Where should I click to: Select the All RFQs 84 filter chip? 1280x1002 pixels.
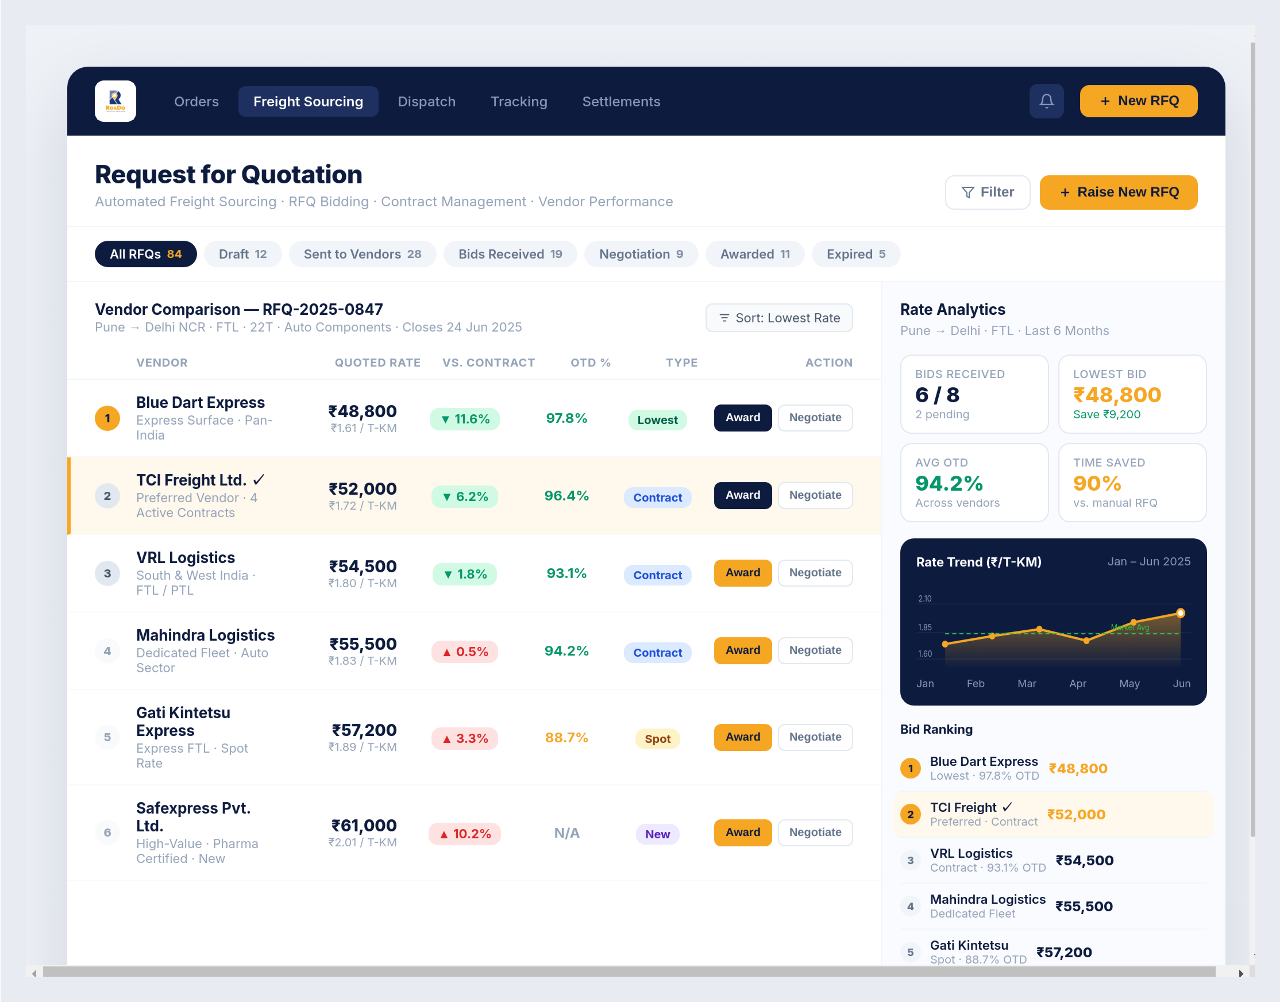pyautogui.click(x=145, y=254)
